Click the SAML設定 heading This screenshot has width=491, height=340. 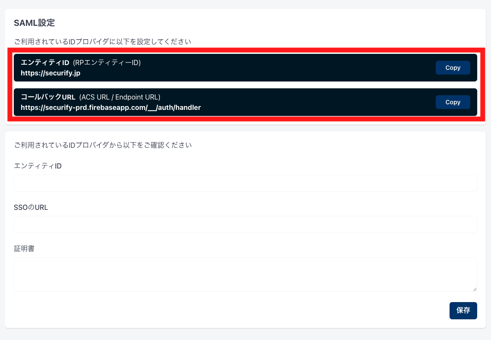click(x=35, y=23)
